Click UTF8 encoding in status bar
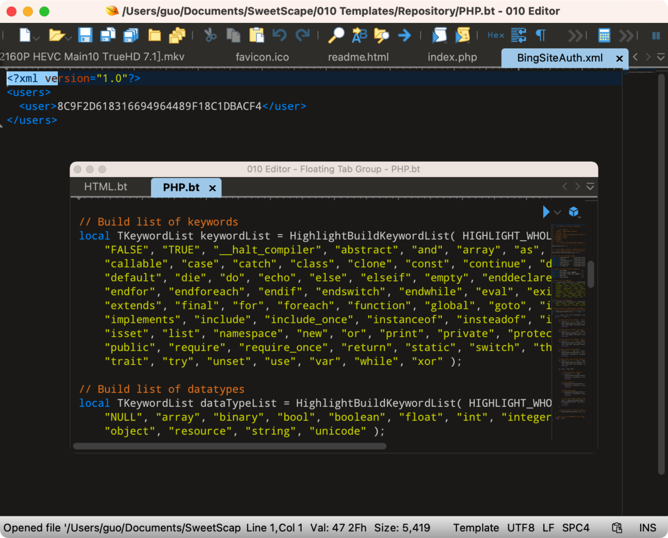 tap(520, 527)
